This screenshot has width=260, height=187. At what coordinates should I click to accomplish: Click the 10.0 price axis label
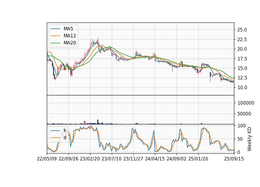pos(242,88)
